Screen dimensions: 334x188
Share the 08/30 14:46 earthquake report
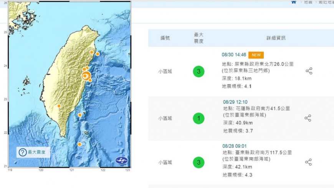pos(309,71)
